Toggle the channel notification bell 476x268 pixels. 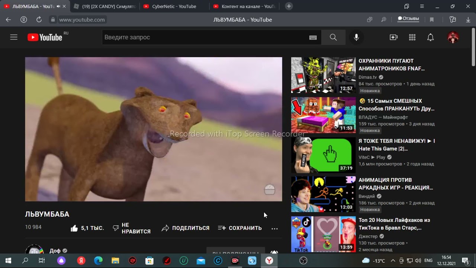(x=274, y=252)
